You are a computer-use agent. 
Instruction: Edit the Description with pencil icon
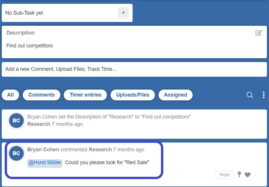click(259, 32)
